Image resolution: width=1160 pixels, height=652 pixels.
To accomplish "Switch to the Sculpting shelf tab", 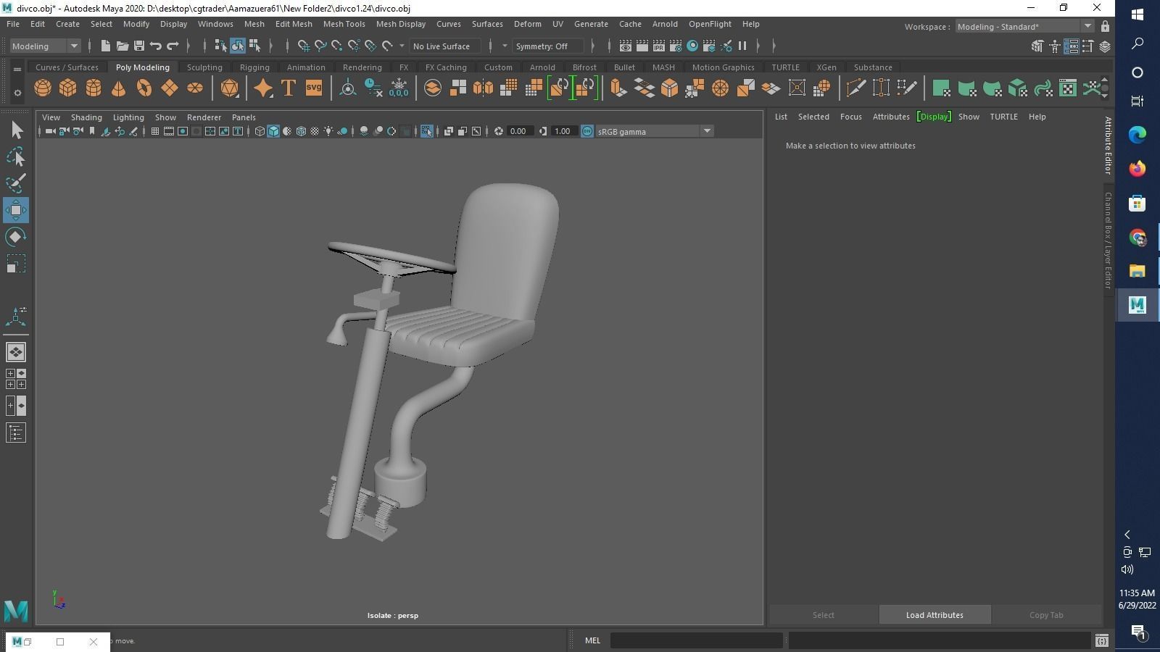I will click(x=204, y=67).
